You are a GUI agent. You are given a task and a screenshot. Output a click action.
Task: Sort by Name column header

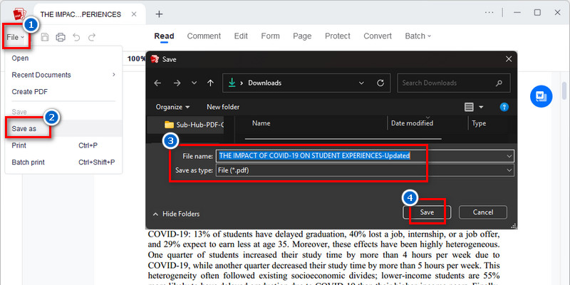coord(261,123)
